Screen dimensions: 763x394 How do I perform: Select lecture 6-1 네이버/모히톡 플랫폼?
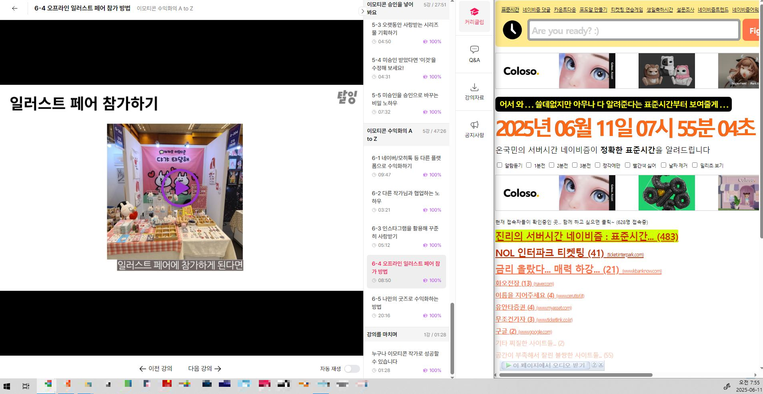pyautogui.click(x=407, y=166)
